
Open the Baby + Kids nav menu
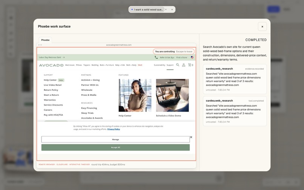tap(120, 65)
